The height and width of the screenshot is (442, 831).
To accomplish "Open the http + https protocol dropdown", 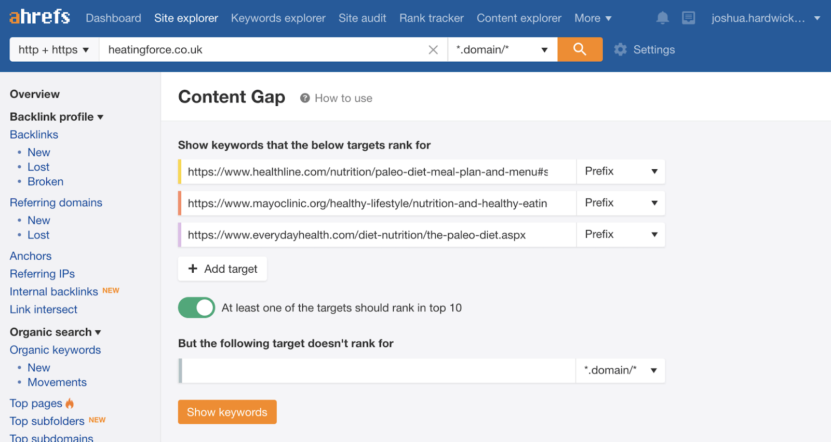I will (54, 50).
